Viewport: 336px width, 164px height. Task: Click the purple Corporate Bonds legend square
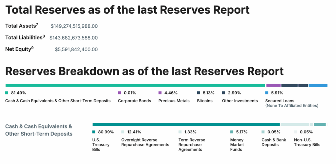pyautogui.click(x=119, y=93)
